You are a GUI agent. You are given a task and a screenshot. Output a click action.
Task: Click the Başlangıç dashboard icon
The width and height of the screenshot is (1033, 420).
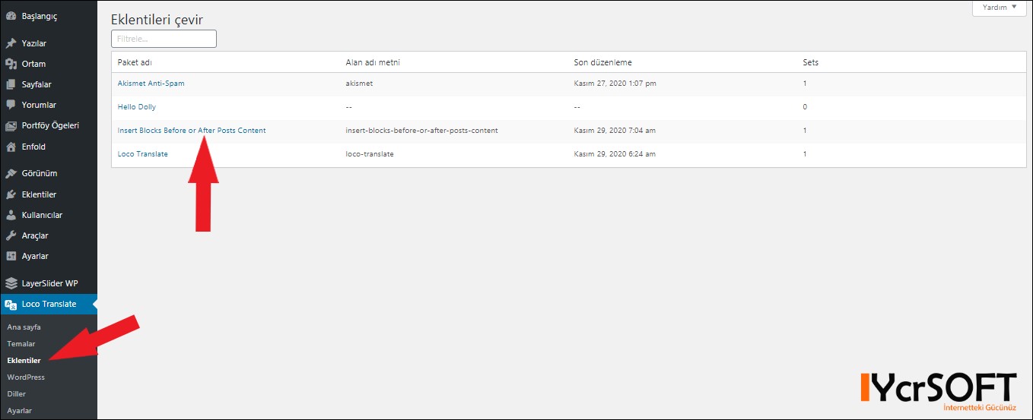(x=11, y=16)
